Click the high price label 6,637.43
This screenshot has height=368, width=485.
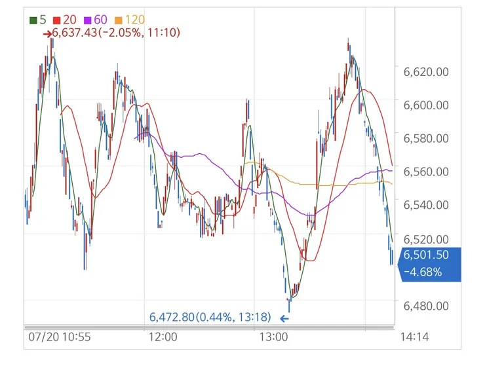[75, 33]
